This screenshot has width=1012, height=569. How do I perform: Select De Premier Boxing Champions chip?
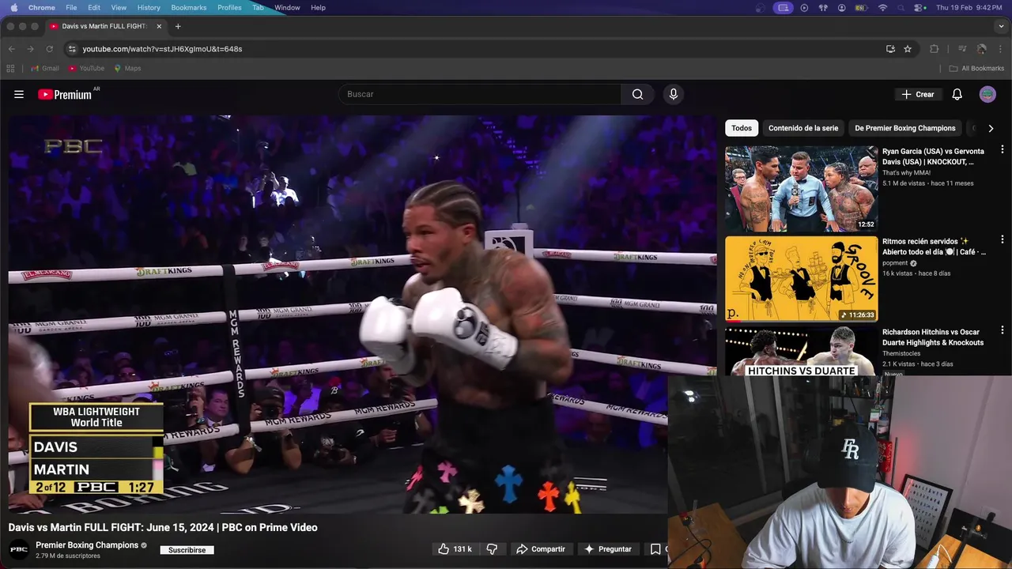pos(905,128)
